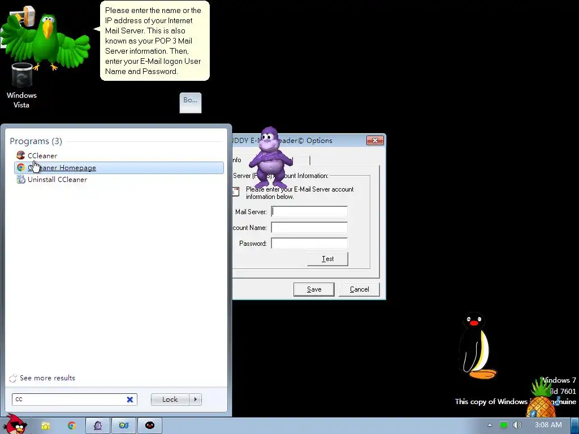Click the pineapple character on the desktop
The height and width of the screenshot is (434, 579).
[541, 398]
